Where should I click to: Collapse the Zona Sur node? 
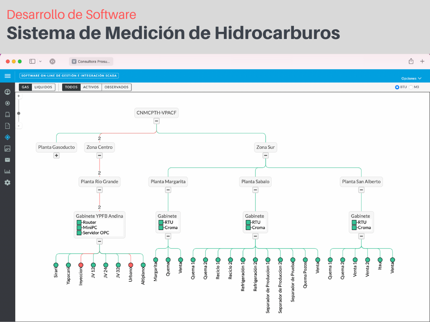pyautogui.click(x=265, y=155)
